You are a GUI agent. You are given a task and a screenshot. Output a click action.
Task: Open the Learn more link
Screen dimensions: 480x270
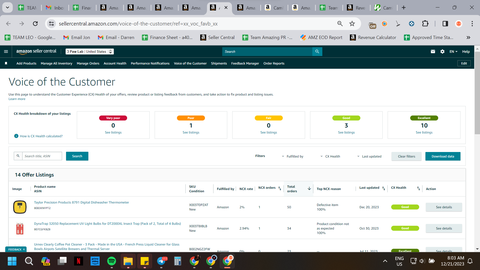17,99
